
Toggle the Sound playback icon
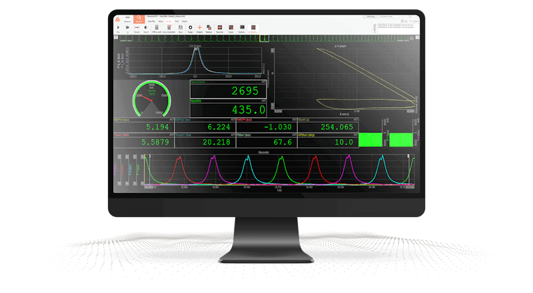coord(146,29)
